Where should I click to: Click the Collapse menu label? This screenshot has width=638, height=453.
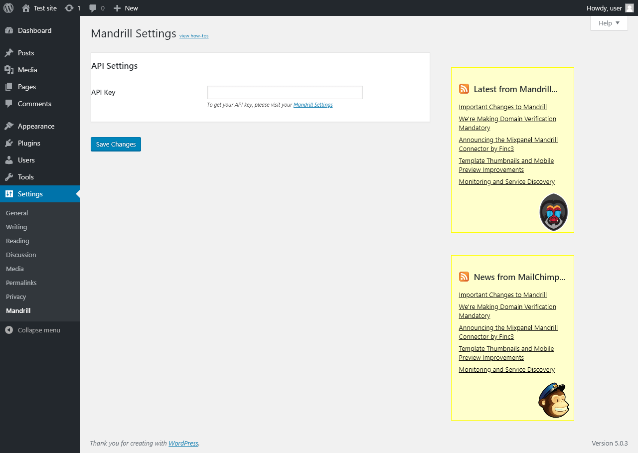[x=39, y=330]
